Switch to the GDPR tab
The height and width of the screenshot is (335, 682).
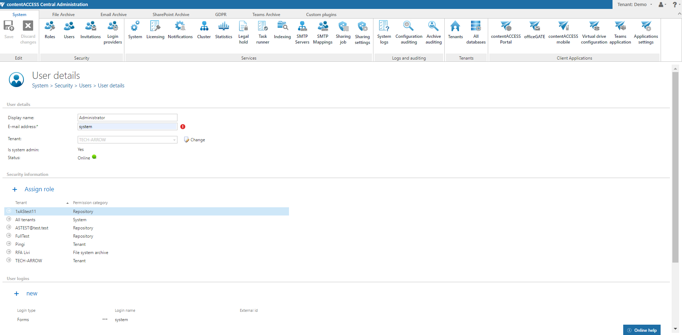point(221,15)
